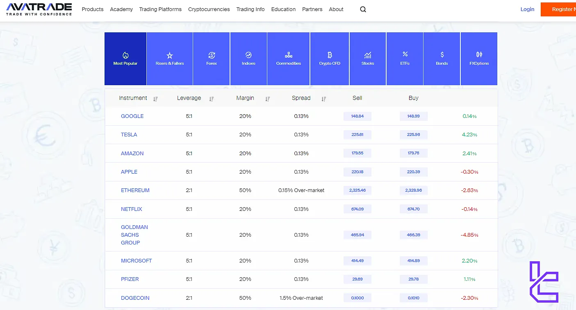Screen dimensions: 576x310
Task: Click Goldman Sachs change -4.85%
Action: (x=469, y=235)
